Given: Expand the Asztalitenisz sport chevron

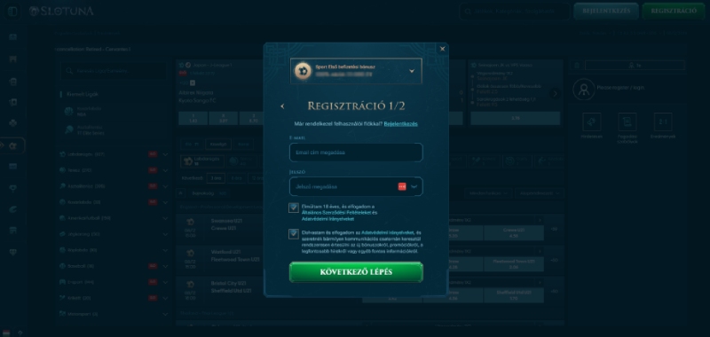Looking at the screenshot, I should 165,186.
